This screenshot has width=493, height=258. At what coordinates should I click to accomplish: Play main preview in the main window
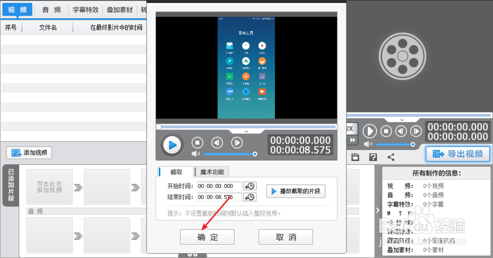[x=369, y=131]
